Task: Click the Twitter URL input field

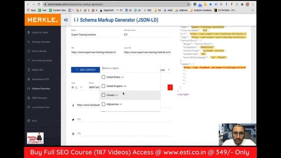Action: click(x=124, y=119)
